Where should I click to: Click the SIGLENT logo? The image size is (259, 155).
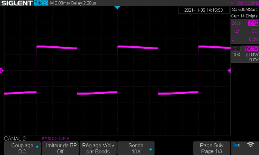(x=17, y=3)
